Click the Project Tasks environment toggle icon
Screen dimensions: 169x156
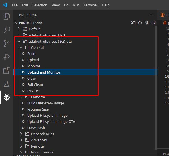click(x=133, y=23)
